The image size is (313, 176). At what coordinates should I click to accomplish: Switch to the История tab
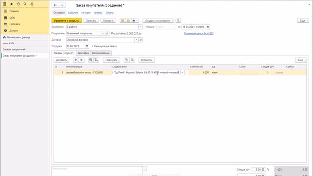pyautogui.click(x=86, y=13)
